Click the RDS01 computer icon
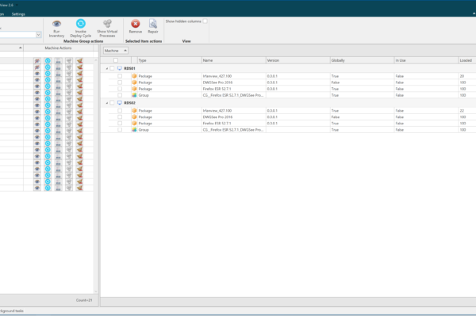Screen dimensions: 476x317 pos(119,68)
